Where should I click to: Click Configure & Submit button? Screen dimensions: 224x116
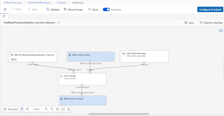(210, 10)
